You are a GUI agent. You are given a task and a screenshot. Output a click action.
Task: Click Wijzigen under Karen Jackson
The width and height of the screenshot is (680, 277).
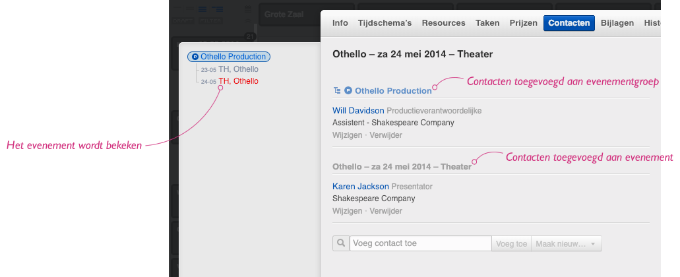click(x=347, y=211)
